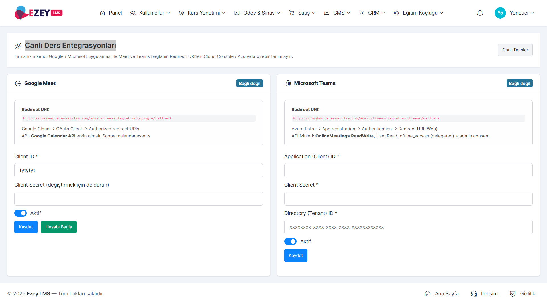Open the Yönetici account dropdown chevron
Viewport: 547px width, 304px height.
(x=532, y=13)
